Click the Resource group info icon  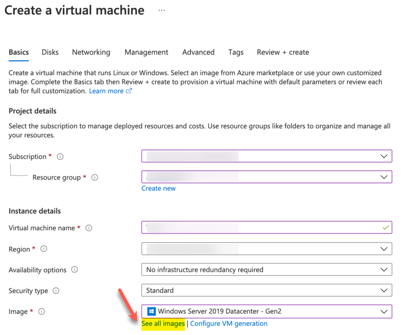95,178
